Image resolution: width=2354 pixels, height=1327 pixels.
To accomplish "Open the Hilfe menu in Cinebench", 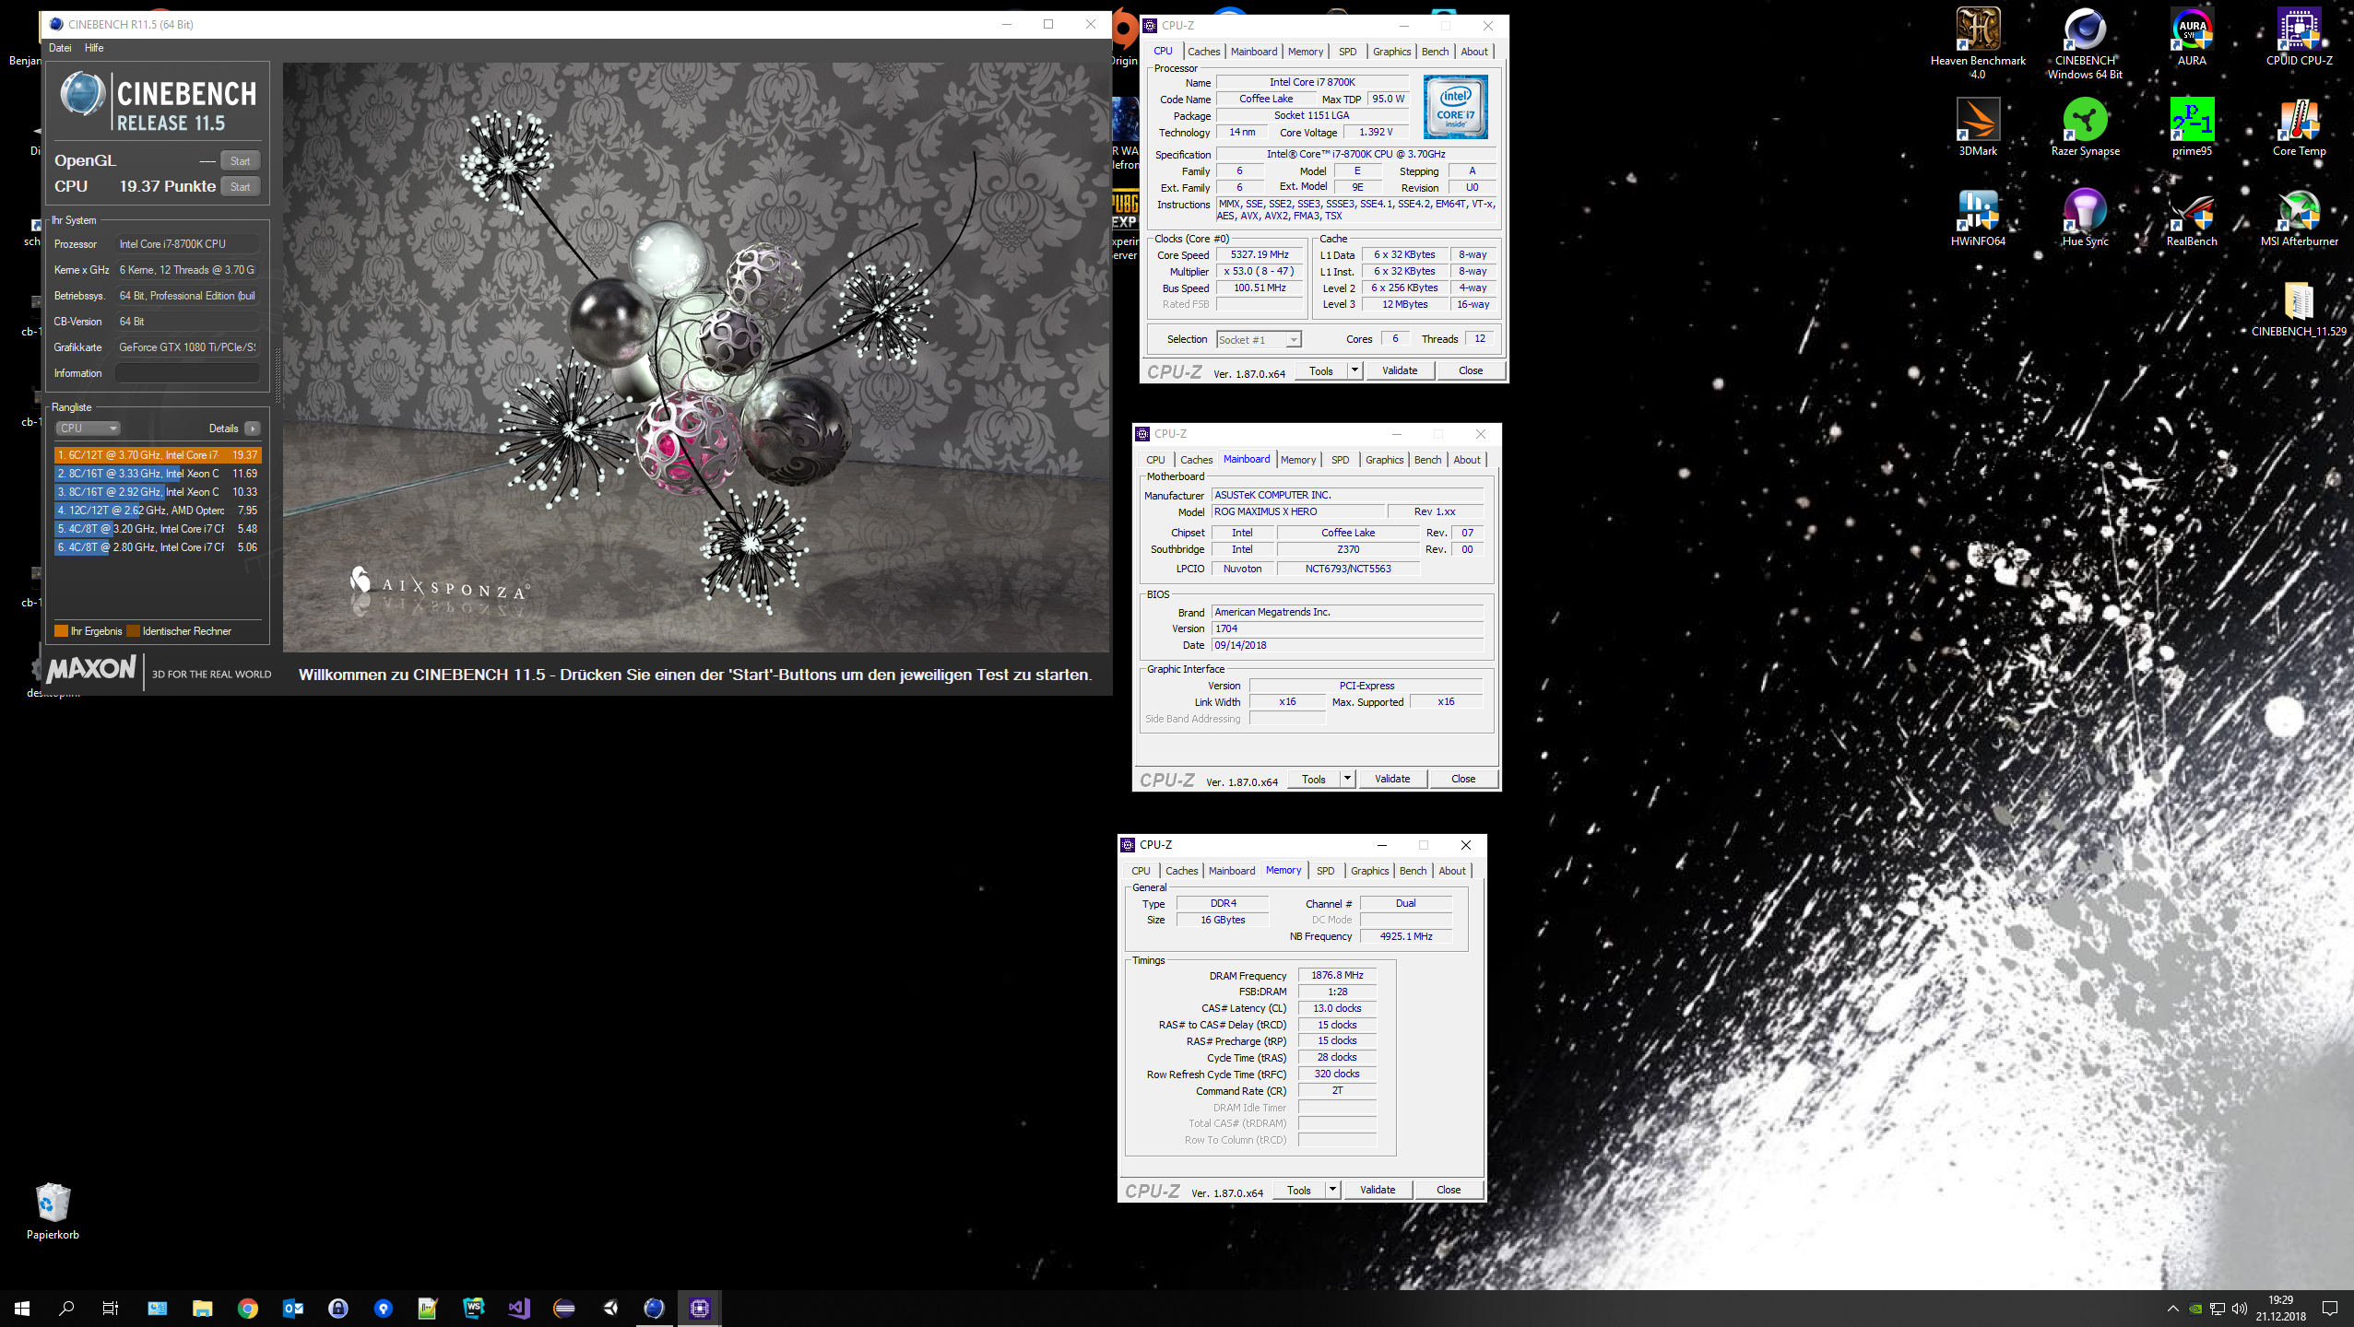I will pyautogui.click(x=94, y=48).
